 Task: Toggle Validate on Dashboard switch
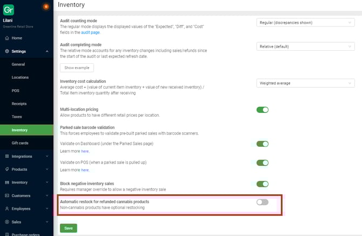pyautogui.click(x=262, y=144)
